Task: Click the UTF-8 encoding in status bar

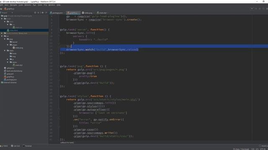Action: click(x=263, y=149)
